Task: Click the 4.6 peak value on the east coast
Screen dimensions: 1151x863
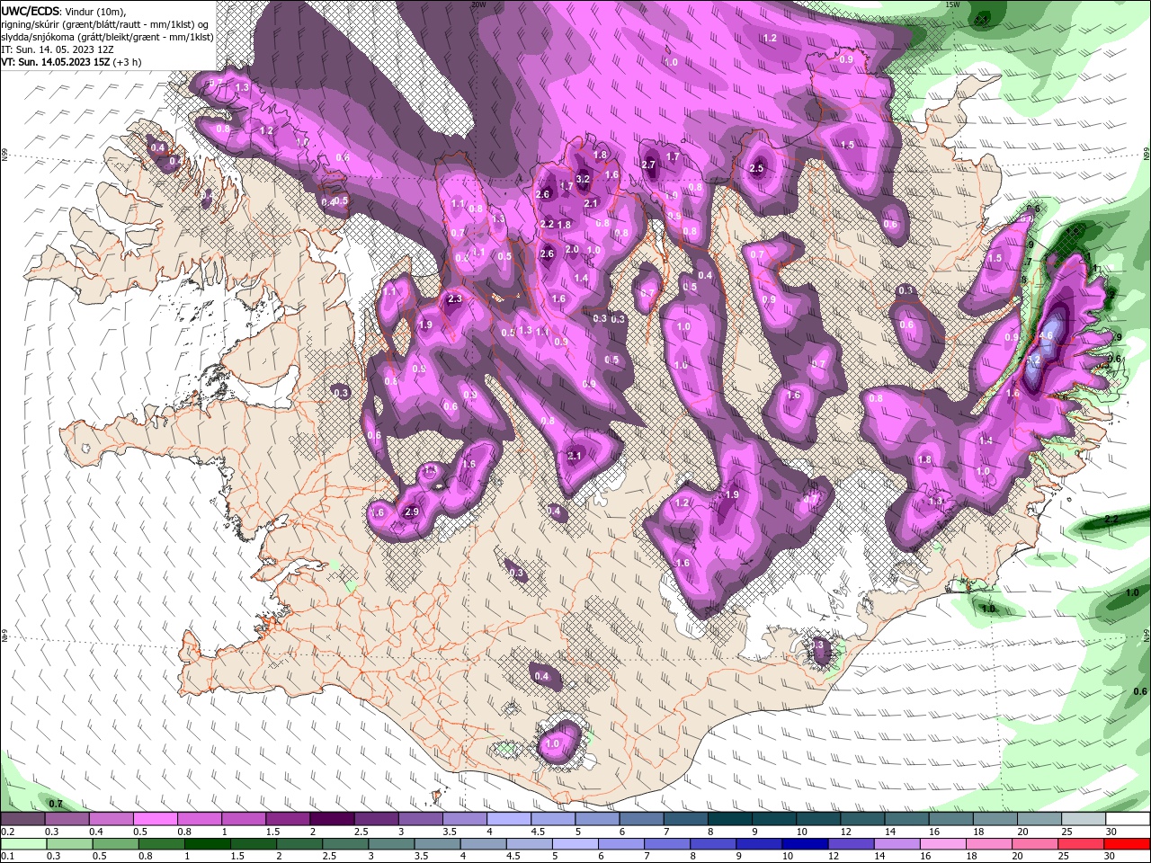Action: pyautogui.click(x=1046, y=335)
